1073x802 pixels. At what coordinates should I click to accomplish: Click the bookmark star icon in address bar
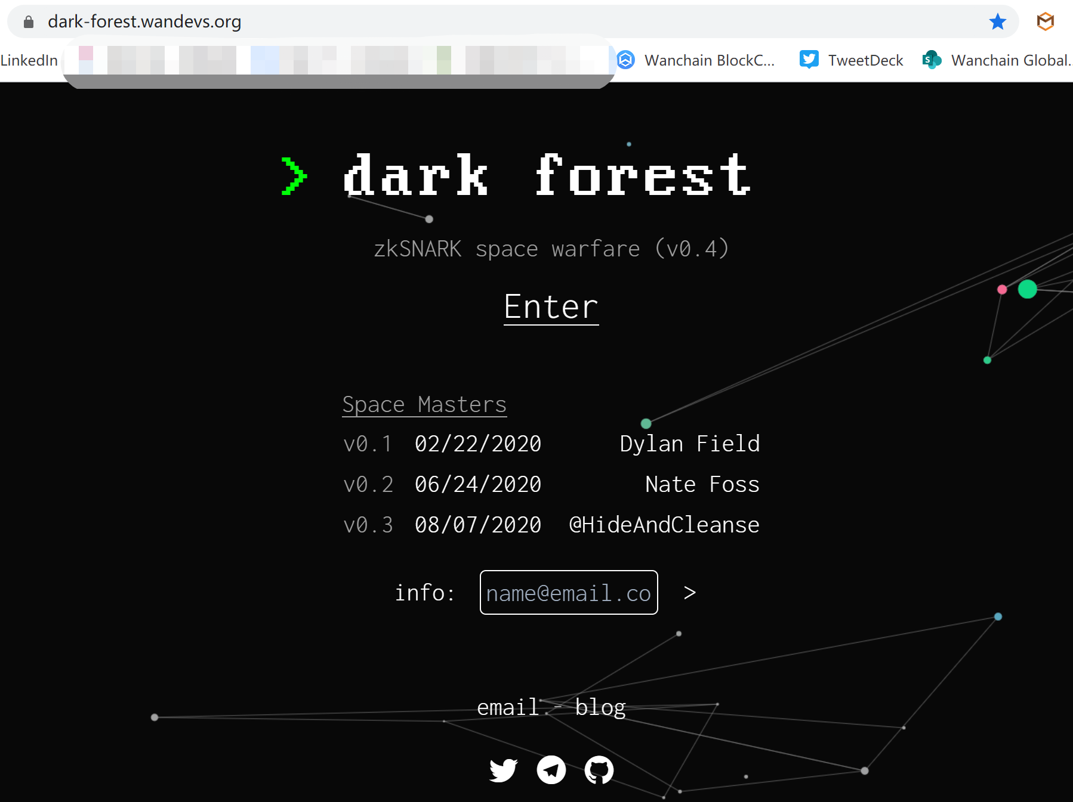pyautogui.click(x=997, y=22)
